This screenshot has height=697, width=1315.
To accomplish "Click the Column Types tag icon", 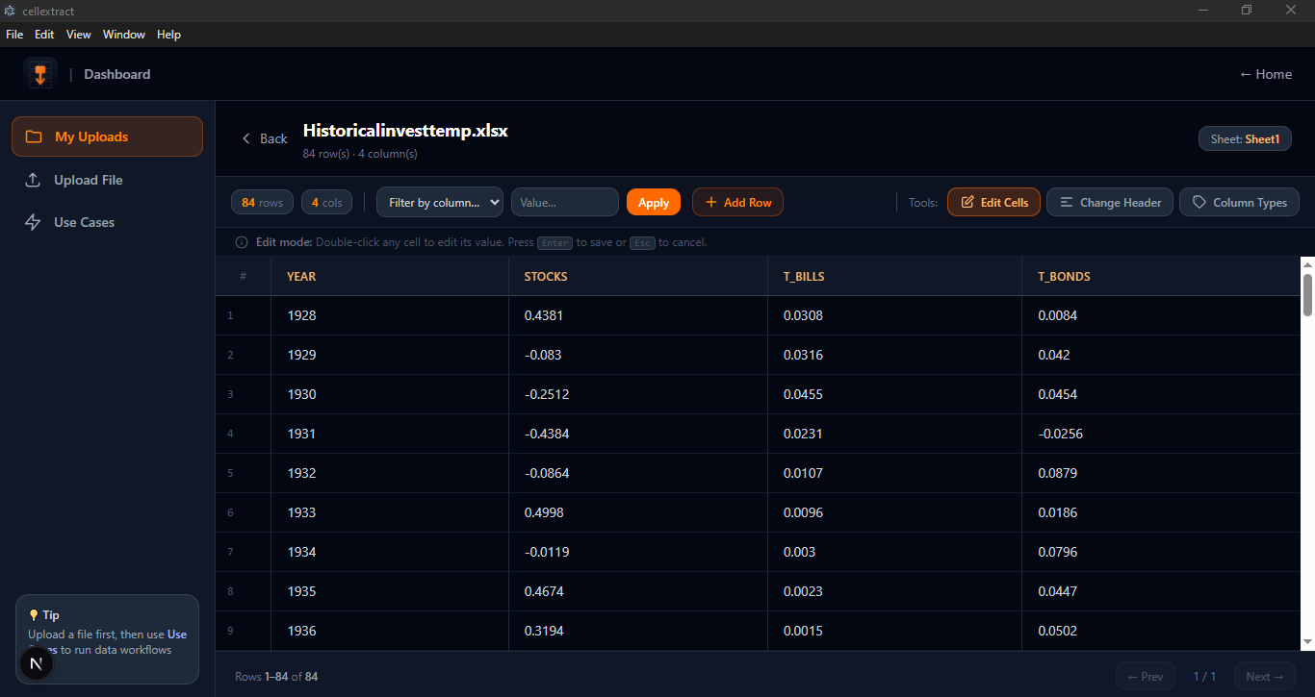I will [x=1199, y=202].
